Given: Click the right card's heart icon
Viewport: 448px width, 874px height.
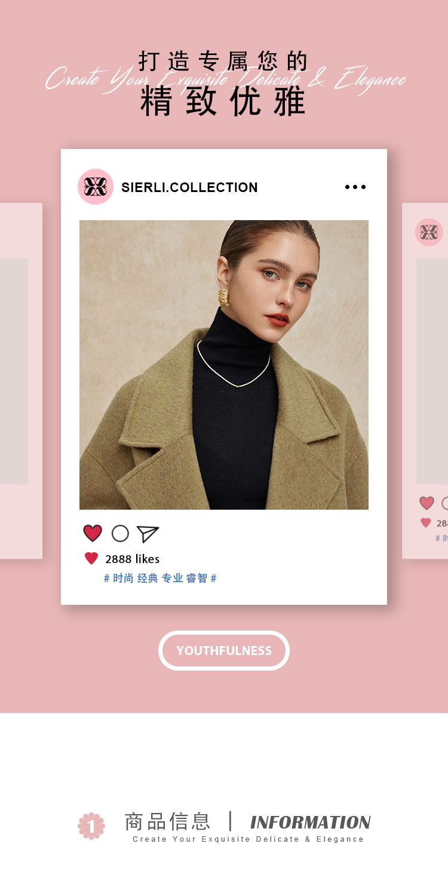Looking at the screenshot, I should click(x=426, y=503).
